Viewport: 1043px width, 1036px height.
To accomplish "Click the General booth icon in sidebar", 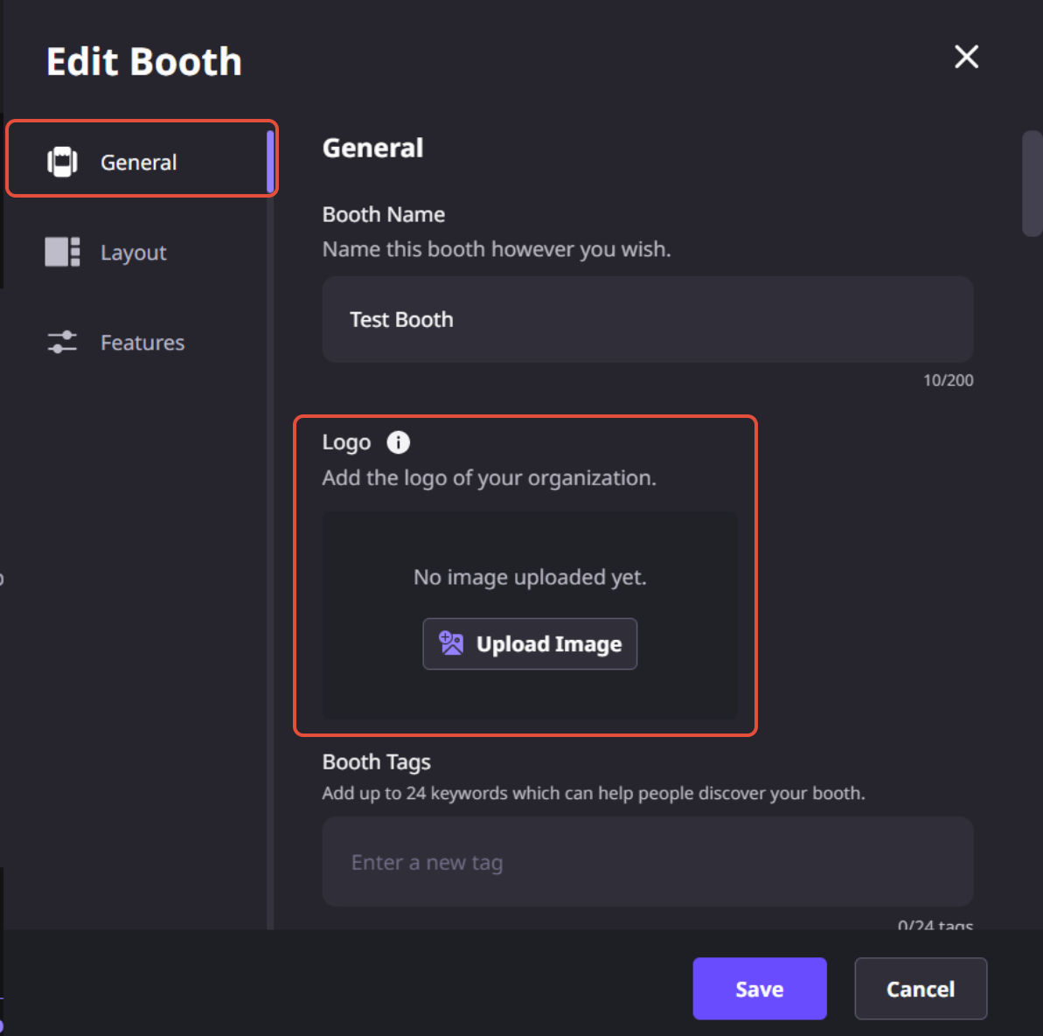I will tap(63, 162).
